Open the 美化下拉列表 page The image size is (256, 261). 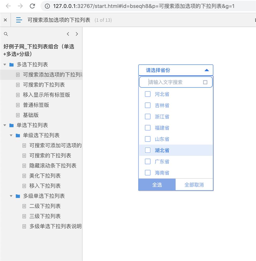[45, 176]
